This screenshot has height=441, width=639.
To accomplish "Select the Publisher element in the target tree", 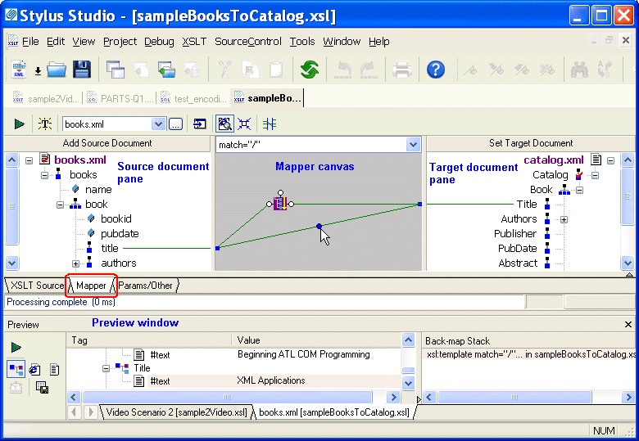I will [515, 233].
